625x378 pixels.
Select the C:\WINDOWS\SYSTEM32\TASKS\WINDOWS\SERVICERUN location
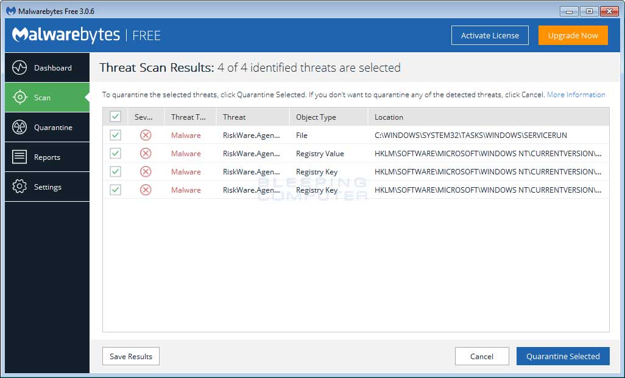tap(471, 135)
